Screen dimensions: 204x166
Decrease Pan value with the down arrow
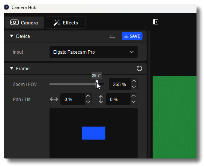(x=88, y=102)
